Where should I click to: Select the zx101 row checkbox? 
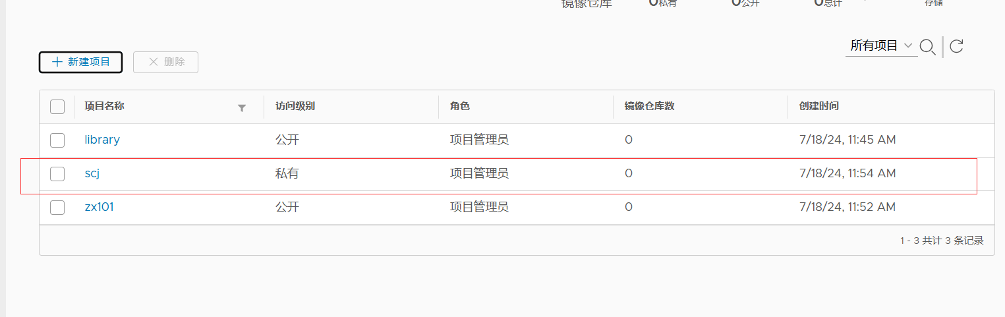point(57,207)
